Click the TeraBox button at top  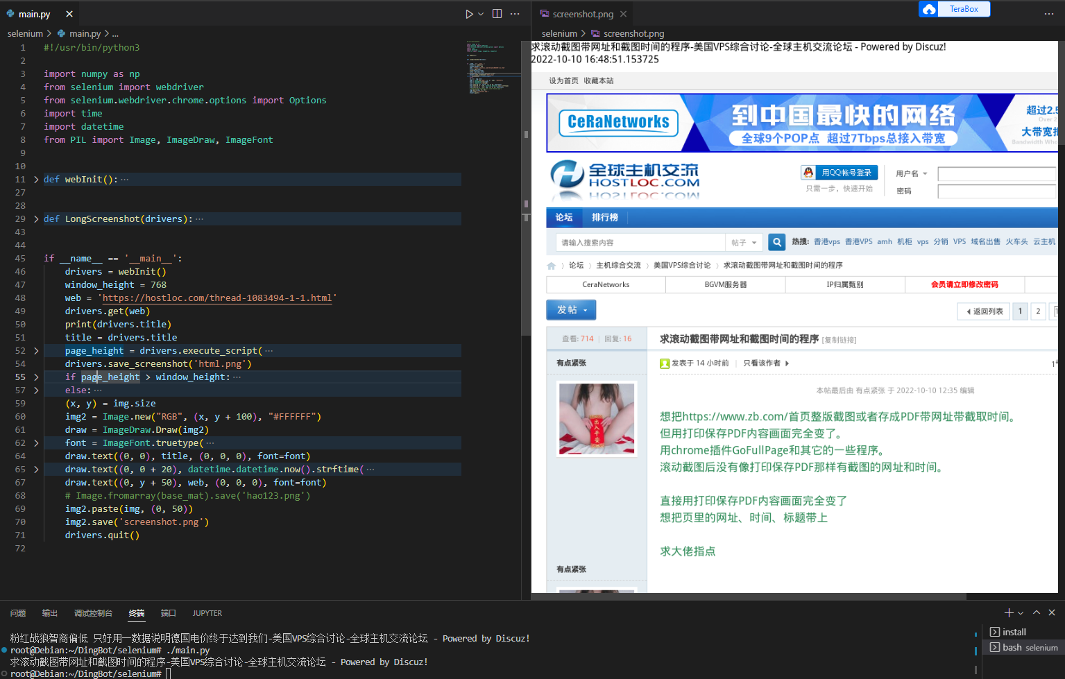(x=955, y=9)
